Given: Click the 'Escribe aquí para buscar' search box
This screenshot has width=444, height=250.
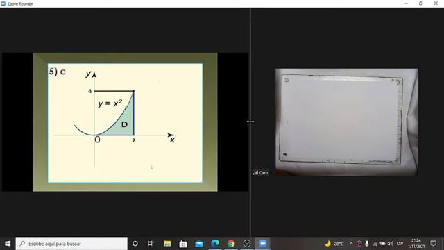Looking at the screenshot, I should (x=71, y=244).
